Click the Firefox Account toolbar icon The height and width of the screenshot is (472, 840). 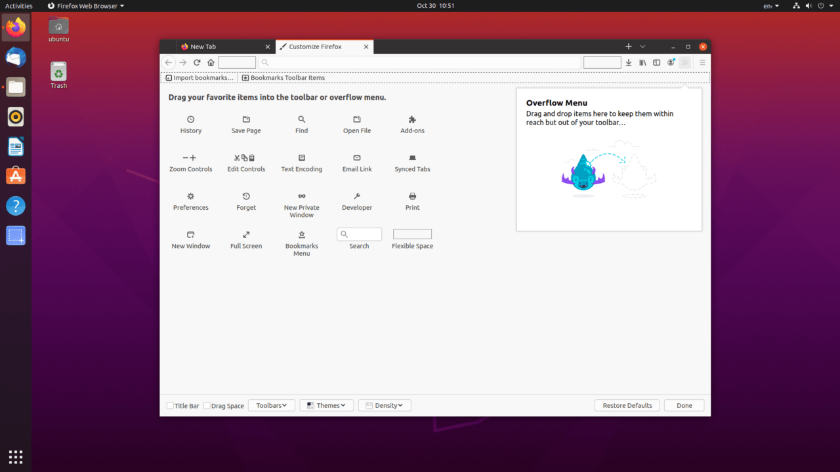[671, 62]
